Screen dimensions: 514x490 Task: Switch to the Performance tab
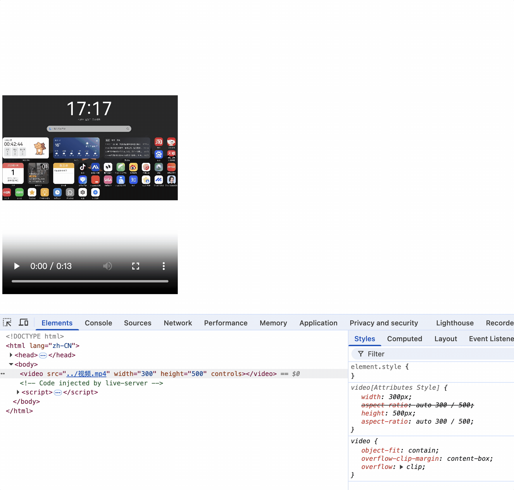click(226, 323)
